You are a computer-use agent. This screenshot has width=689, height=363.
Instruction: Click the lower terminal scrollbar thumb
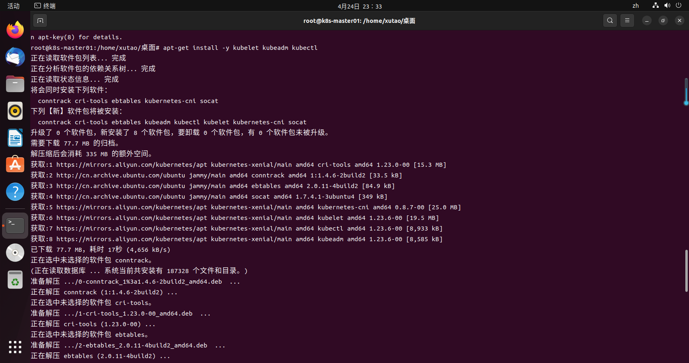point(686,271)
